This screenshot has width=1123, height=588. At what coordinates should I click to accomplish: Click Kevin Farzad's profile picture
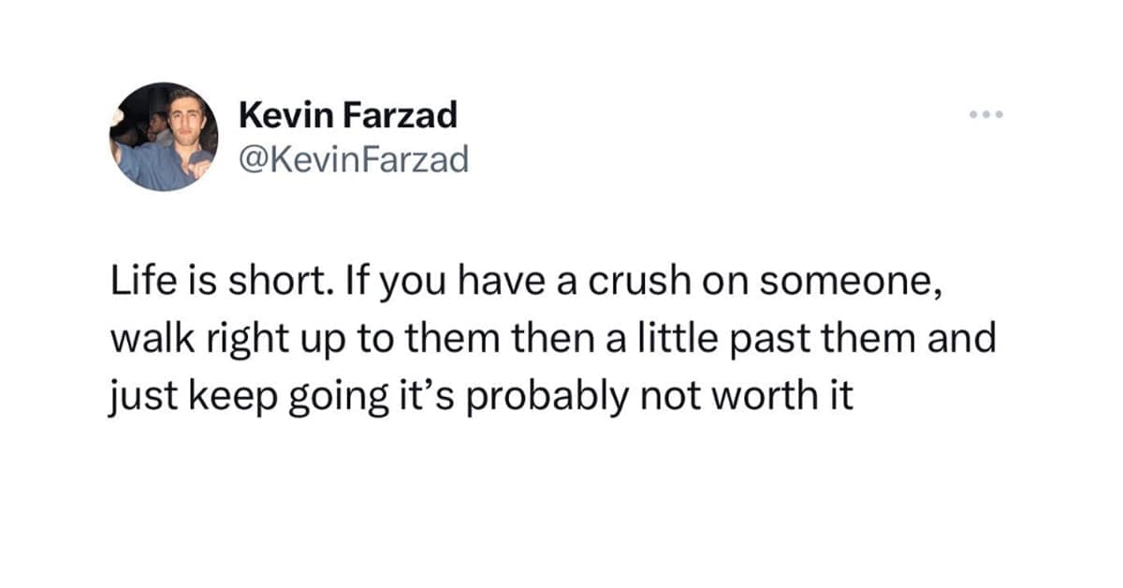(164, 137)
